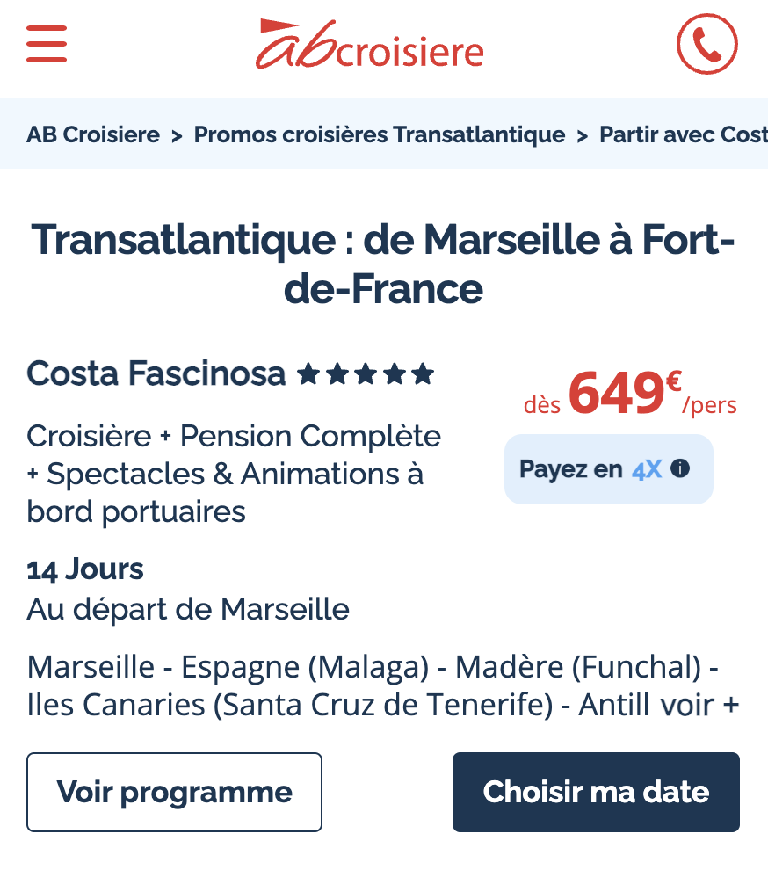The height and width of the screenshot is (870, 768).
Task: Open the hamburger menu
Action: [47, 44]
